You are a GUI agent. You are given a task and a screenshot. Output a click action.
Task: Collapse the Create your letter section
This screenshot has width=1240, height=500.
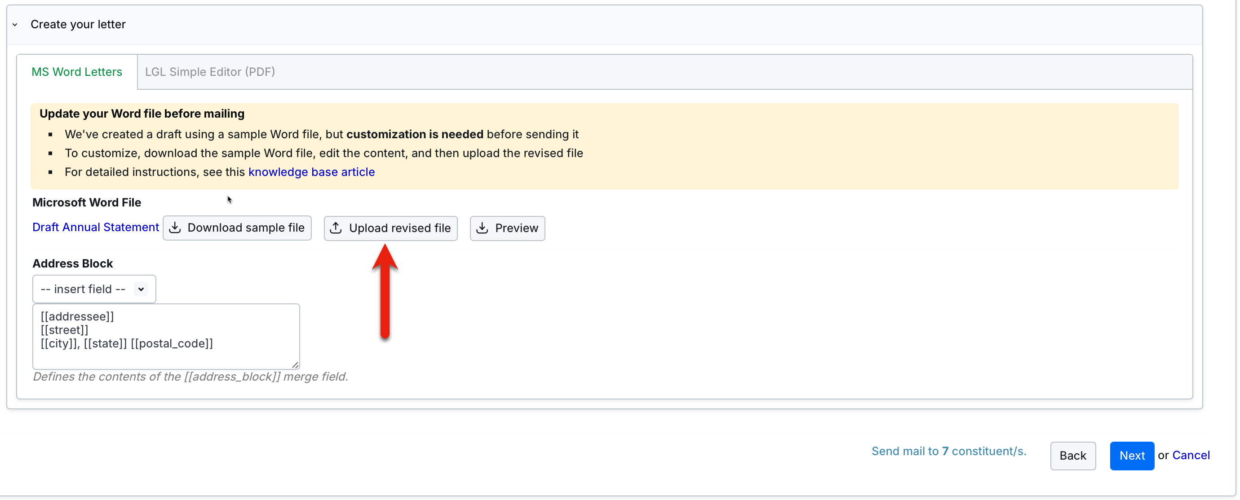[15, 25]
